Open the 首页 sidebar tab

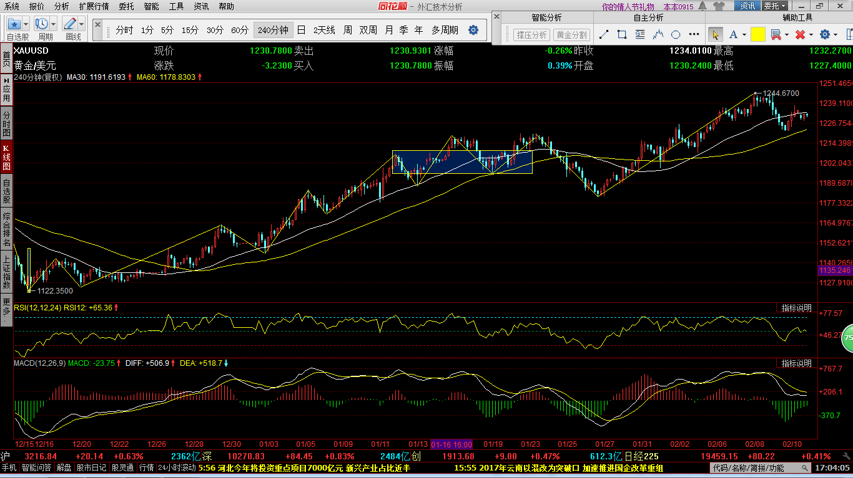pos(6,59)
